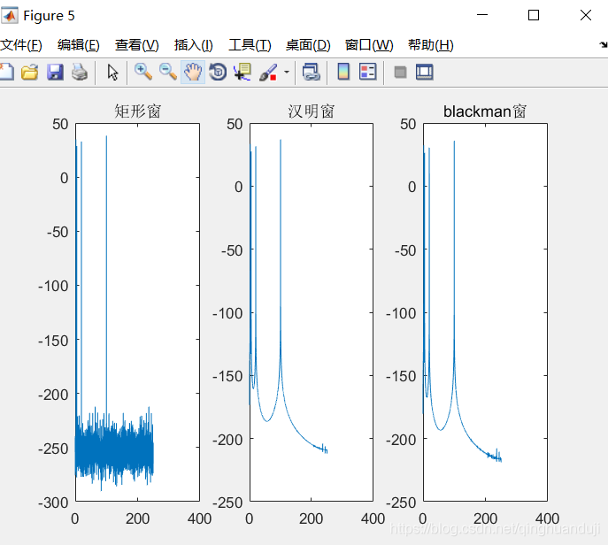
Task: Click the 矩形窗 subplot title
Action: click(137, 111)
